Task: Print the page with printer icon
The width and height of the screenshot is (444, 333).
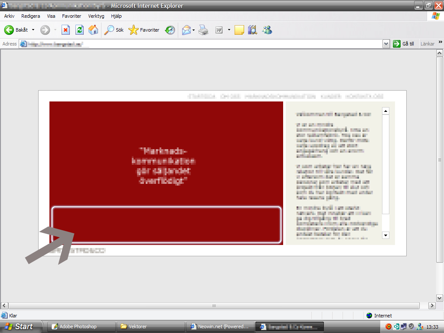Action: (203, 30)
